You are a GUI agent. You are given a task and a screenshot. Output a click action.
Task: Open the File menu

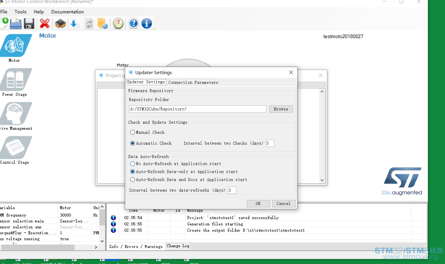click(x=4, y=12)
